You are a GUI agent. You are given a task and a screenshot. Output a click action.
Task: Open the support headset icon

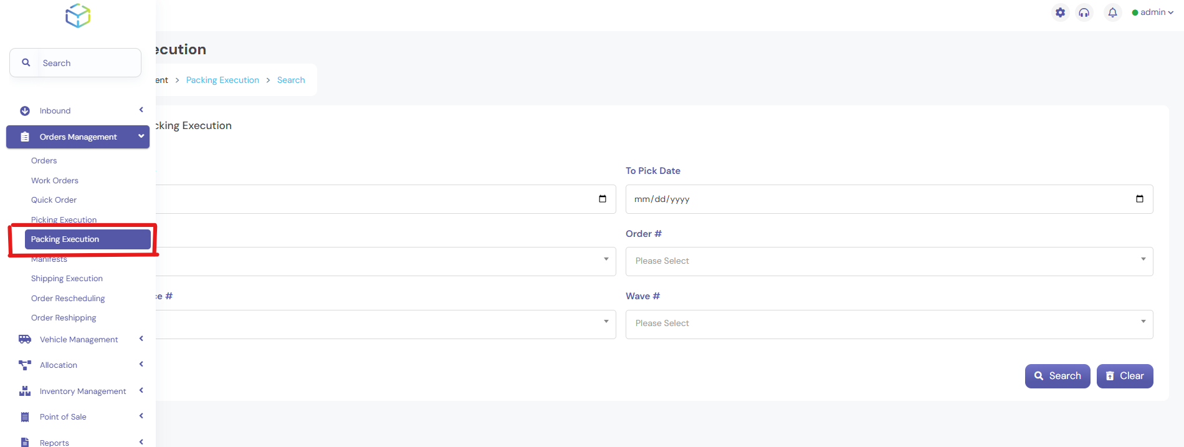click(x=1084, y=12)
